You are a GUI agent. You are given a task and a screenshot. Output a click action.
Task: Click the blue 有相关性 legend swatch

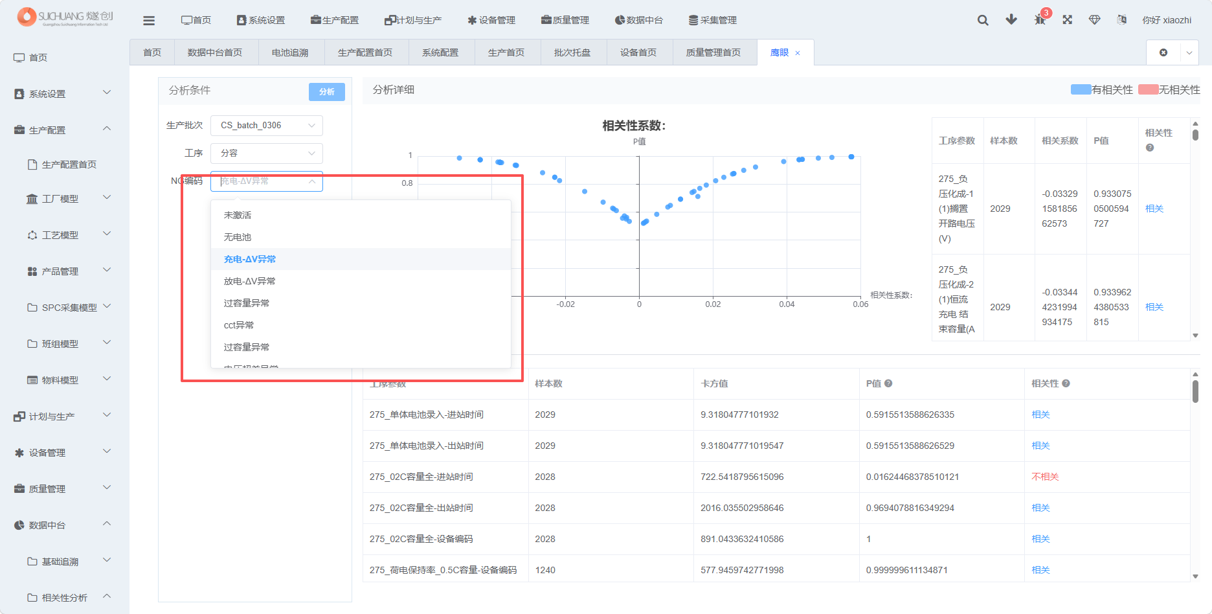1081,90
